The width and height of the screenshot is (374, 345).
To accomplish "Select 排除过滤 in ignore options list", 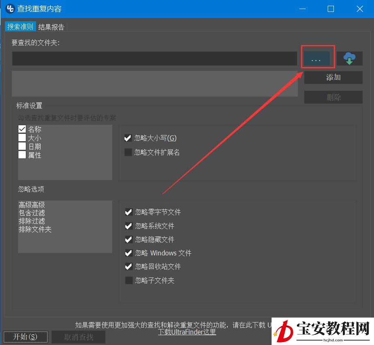I will pos(32,221).
